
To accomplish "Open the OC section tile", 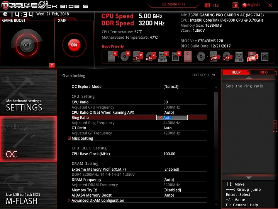I will coord(28,139).
